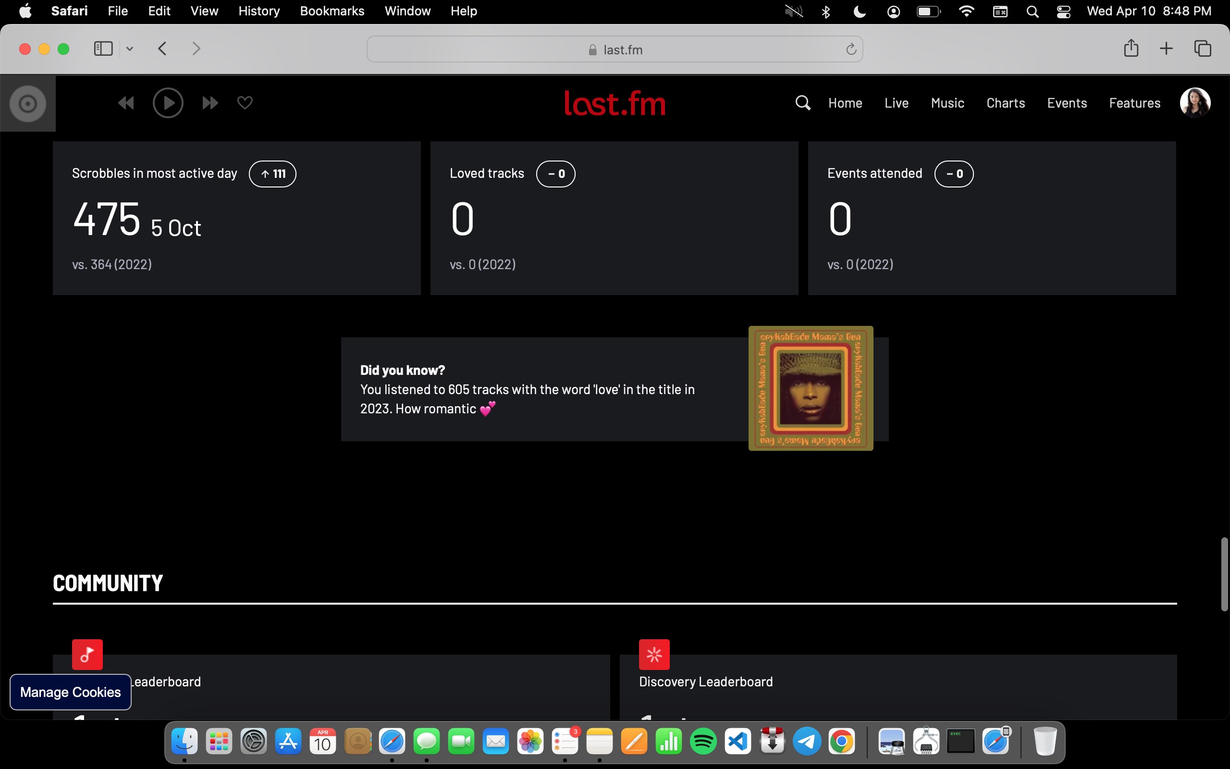This screenshot has width=1230, height=769.
Task: Open the Safari share sheet
Action: click(x=1131, y=49)
